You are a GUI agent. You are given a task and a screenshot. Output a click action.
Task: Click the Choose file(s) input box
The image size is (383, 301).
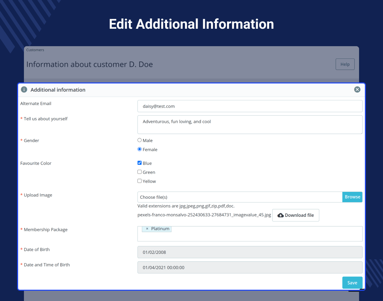(x=240, y=197)
